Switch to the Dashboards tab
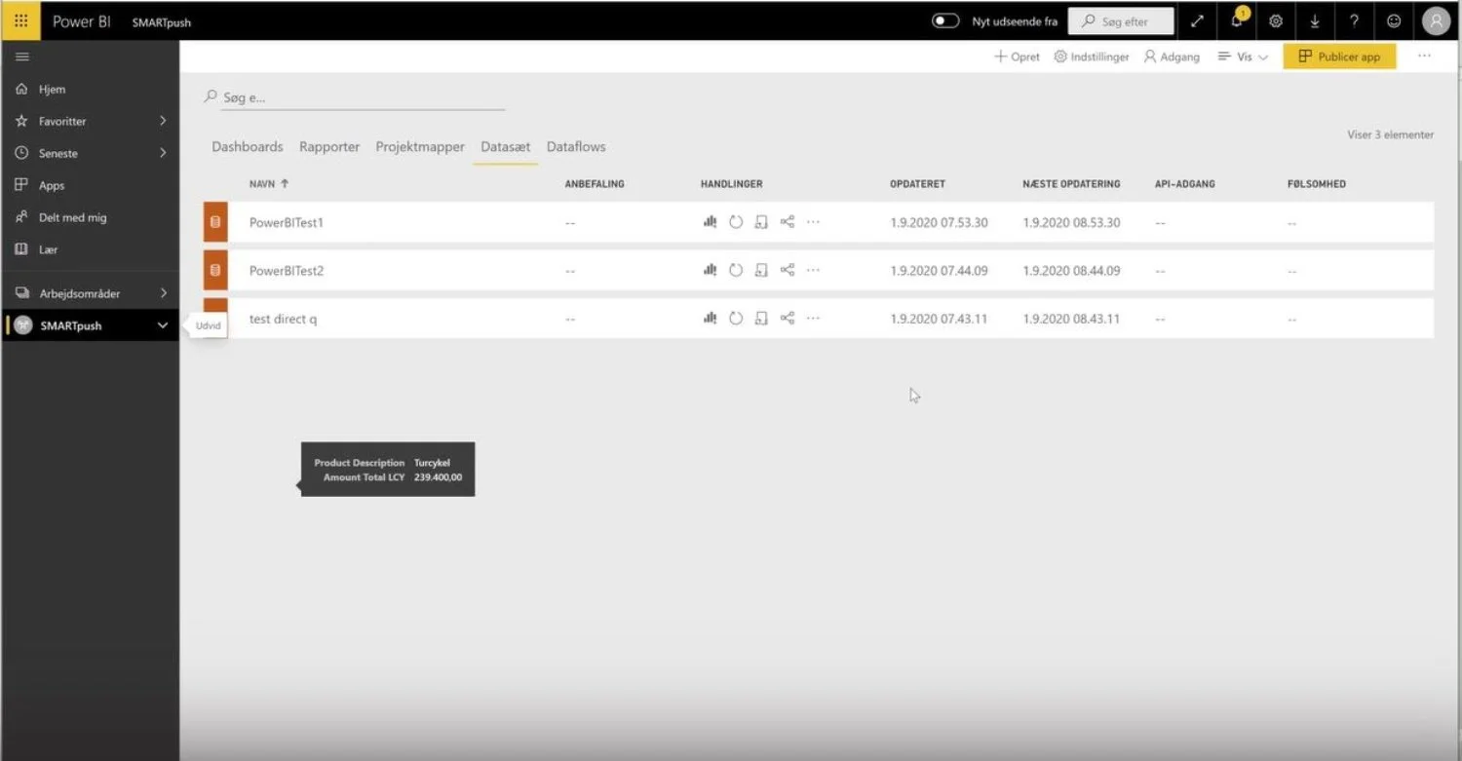The height and width of the screenshot is (761, 1462). (248, 146)
